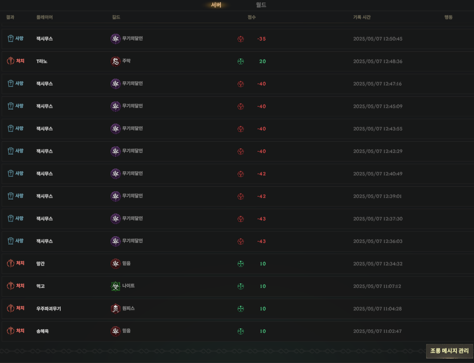This screenshot has height=363, width=474.
Task: Click the 플레이어 column header
Action: (45, 17)
